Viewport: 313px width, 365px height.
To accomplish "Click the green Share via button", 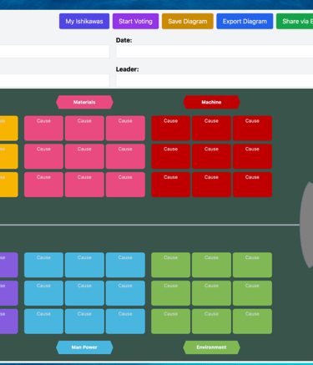I will point(295,21).
